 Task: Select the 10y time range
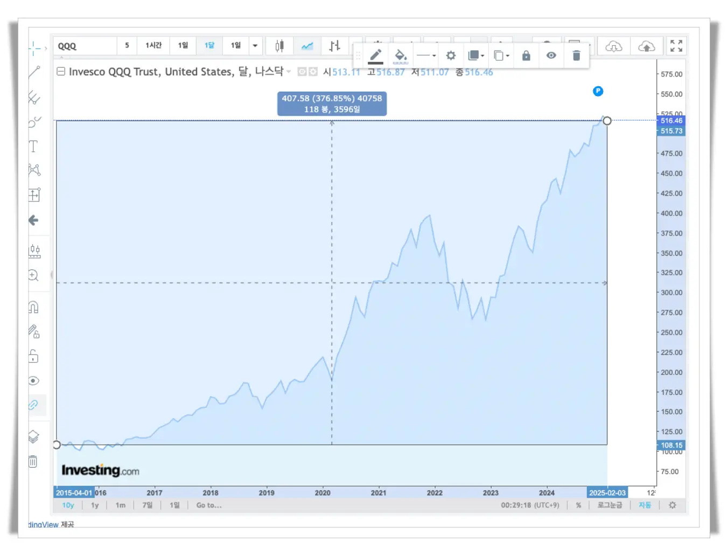[x=68, y=505]
